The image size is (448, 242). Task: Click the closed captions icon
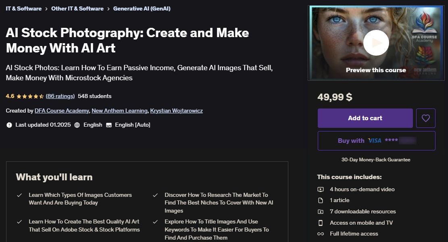tap(109, 125)
